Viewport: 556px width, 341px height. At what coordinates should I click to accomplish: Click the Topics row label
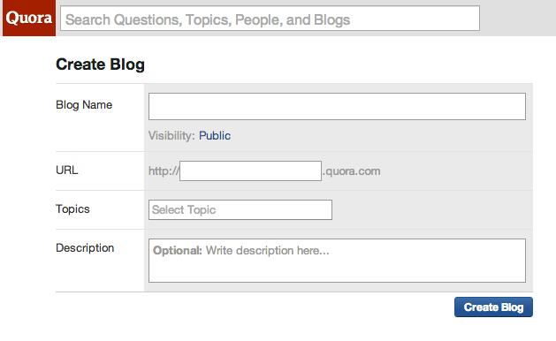pos(72,209)
